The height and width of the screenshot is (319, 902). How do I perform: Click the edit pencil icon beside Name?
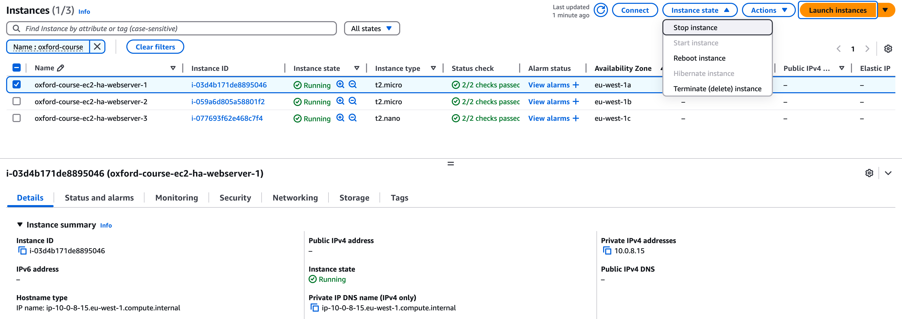(60, 68)
